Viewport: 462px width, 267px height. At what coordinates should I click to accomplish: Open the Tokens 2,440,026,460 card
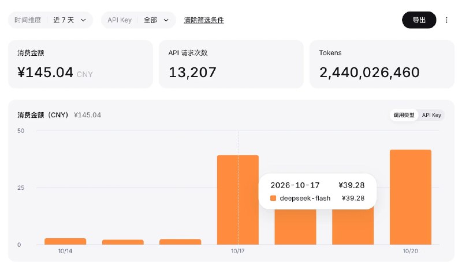coord(382,64)
